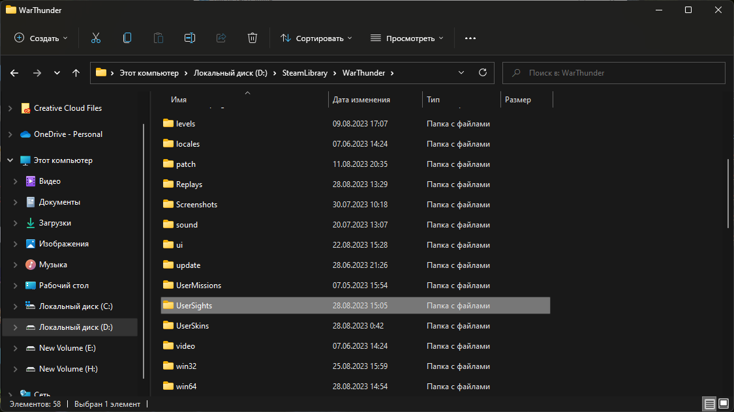The image size is (734, 412).
Task: Click the search box Поиск в: WarThunder
Action: tap(613, 73)
